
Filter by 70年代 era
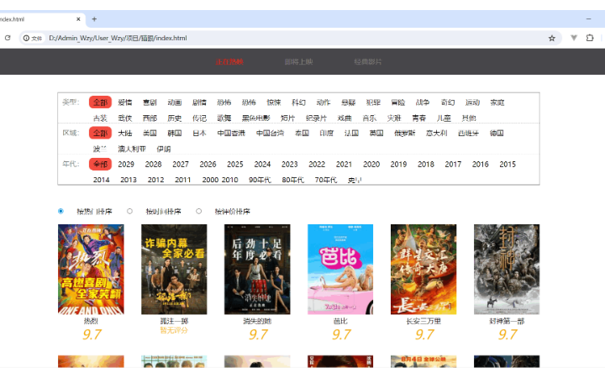[x=326, y=180]
